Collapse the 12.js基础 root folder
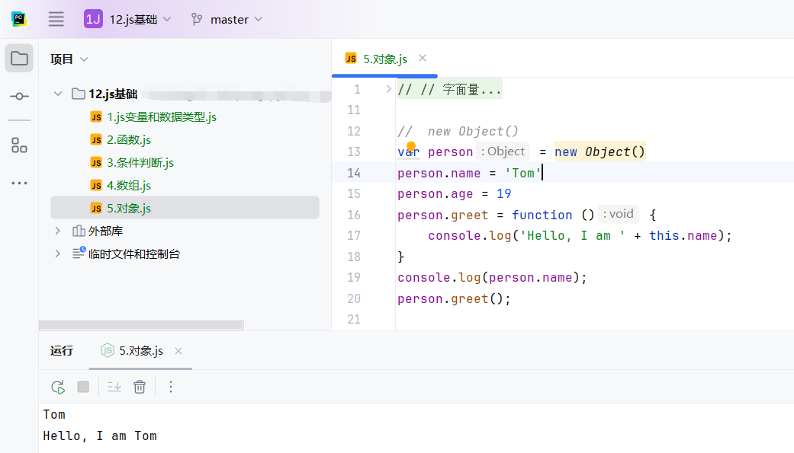This screenshot has height=453, width=794. [x=57, y=94]
